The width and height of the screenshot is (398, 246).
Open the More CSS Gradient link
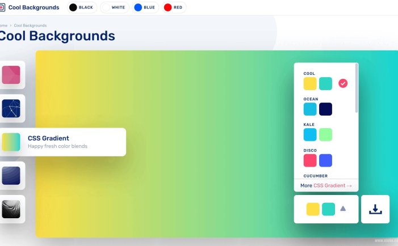(x=326, y=185)
